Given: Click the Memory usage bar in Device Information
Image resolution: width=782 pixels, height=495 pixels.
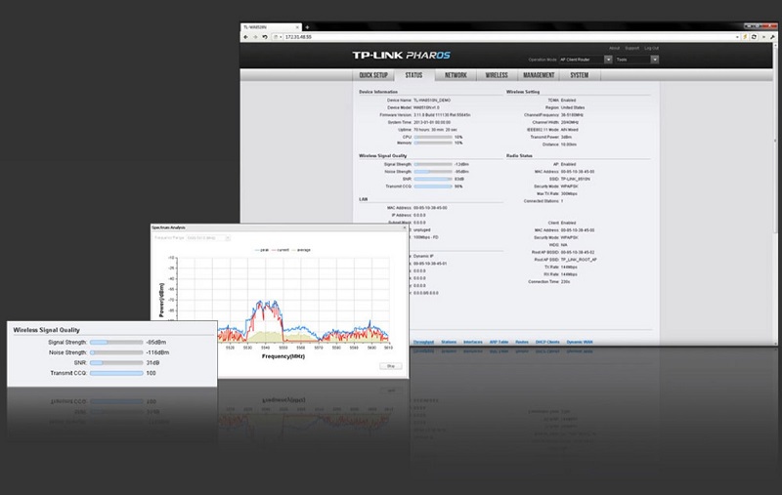Looking at the screenshot, I should 433,143.
